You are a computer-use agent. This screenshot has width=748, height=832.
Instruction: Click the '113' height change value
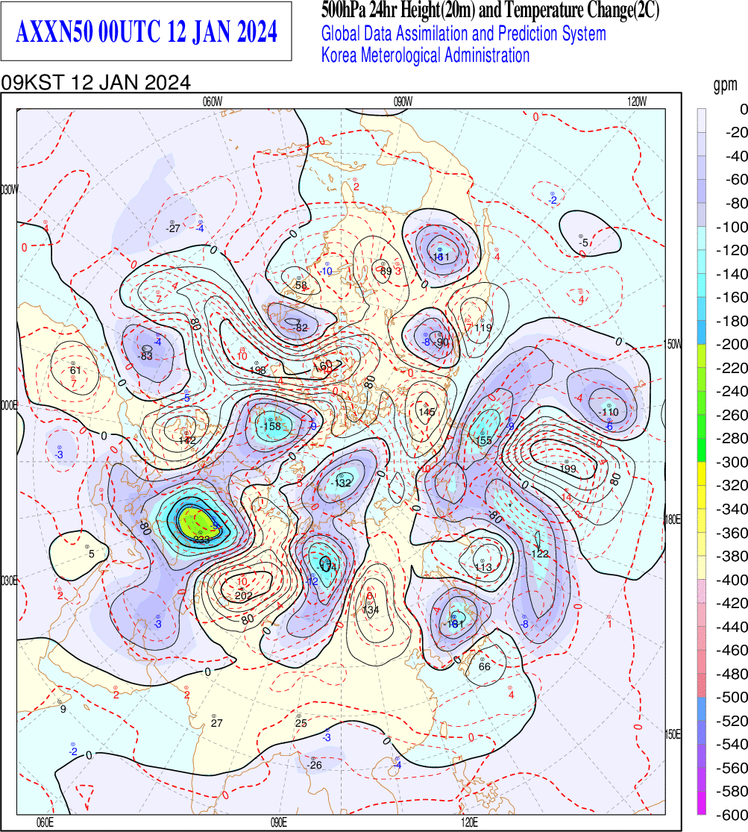click(x=483, y=567)
